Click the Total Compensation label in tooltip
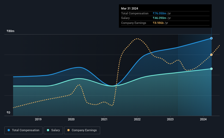Image resolution: width=224 pixels, height=138 pixels. (135, 13)
